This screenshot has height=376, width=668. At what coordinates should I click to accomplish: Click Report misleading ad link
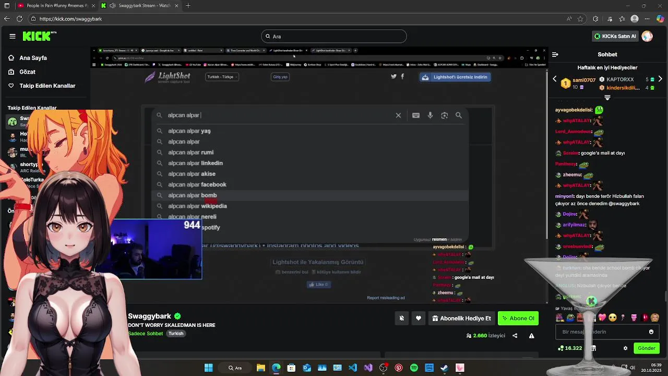coord(386,298)
